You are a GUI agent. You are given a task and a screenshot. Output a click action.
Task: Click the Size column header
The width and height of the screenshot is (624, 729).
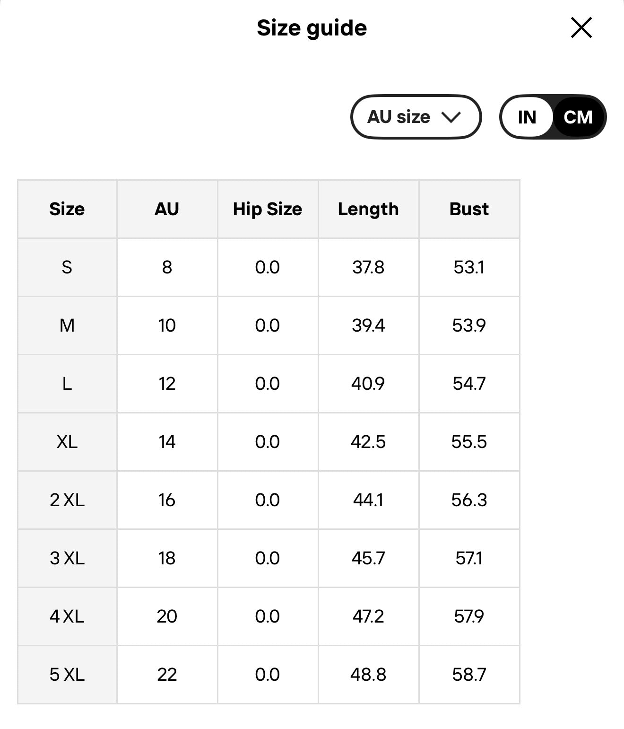67,209
